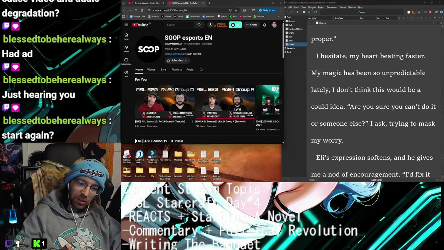Screen dimensions: 444x250
Task: Open the Text font-variant dropdown
Action: [367, 18]
